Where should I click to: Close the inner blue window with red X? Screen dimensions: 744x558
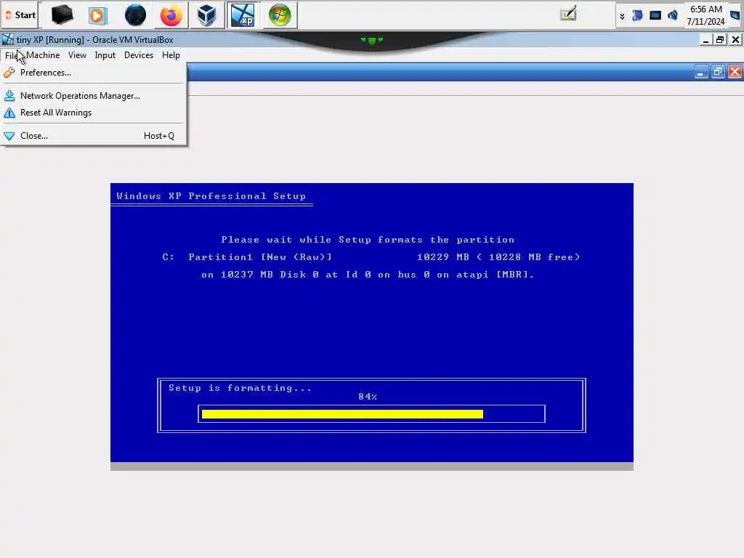click(x=735, y=72)
